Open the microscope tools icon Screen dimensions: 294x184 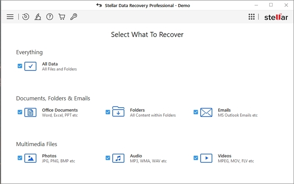click(x=38, y=17)
